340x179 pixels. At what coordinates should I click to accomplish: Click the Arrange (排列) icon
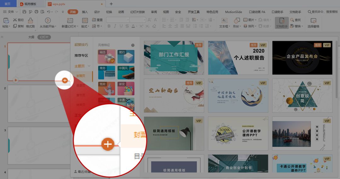(245, 26)
